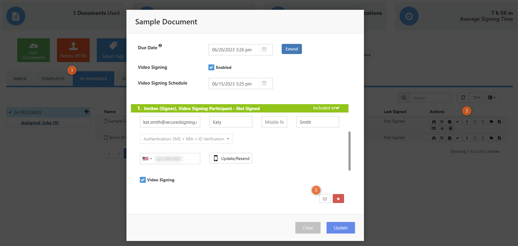This screenshot has width=518, height=246.
Task: Click the ID card icon in Sample Document row
Action: tap(434, 128)
